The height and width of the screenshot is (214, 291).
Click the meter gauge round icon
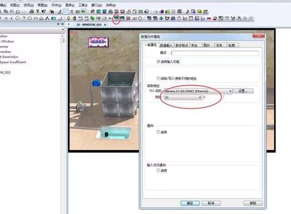140,18
